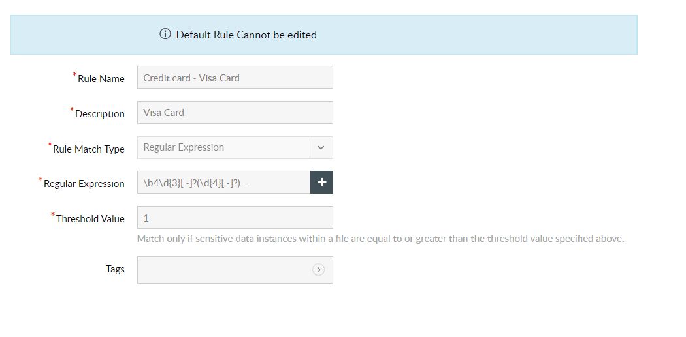Expand the Rule Match Type dropdown arrow

(x=321, y=147)
